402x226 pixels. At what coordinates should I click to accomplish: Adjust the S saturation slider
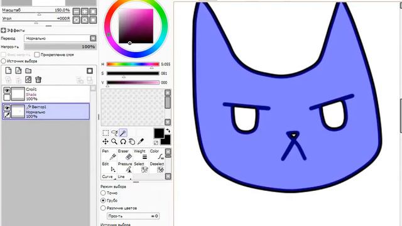pos(133,73)
